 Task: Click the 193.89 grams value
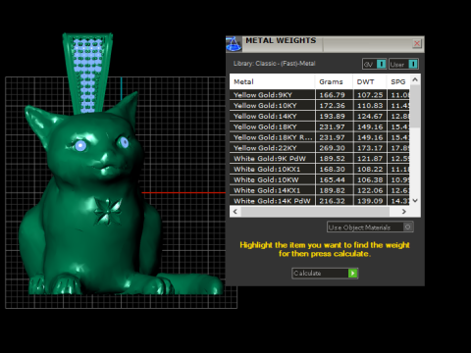[332, 116]
